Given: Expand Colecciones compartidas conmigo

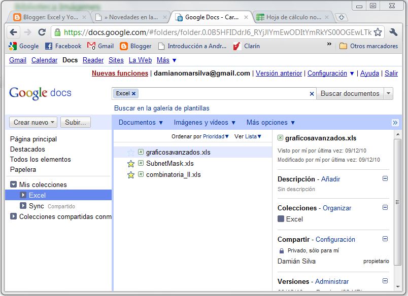Looking at the screenshot, I should click(13, 216).
